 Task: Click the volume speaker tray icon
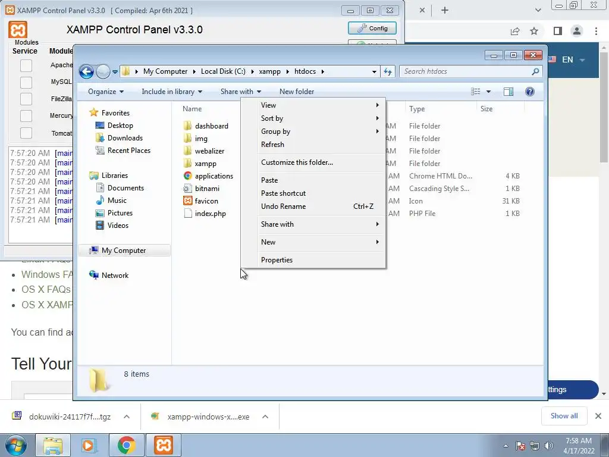pos(549,446)
